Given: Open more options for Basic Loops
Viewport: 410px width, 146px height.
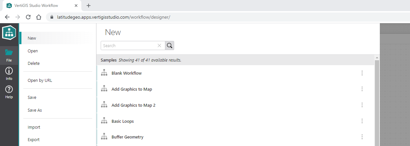Looking at the screenshot, I should [362, 121].
